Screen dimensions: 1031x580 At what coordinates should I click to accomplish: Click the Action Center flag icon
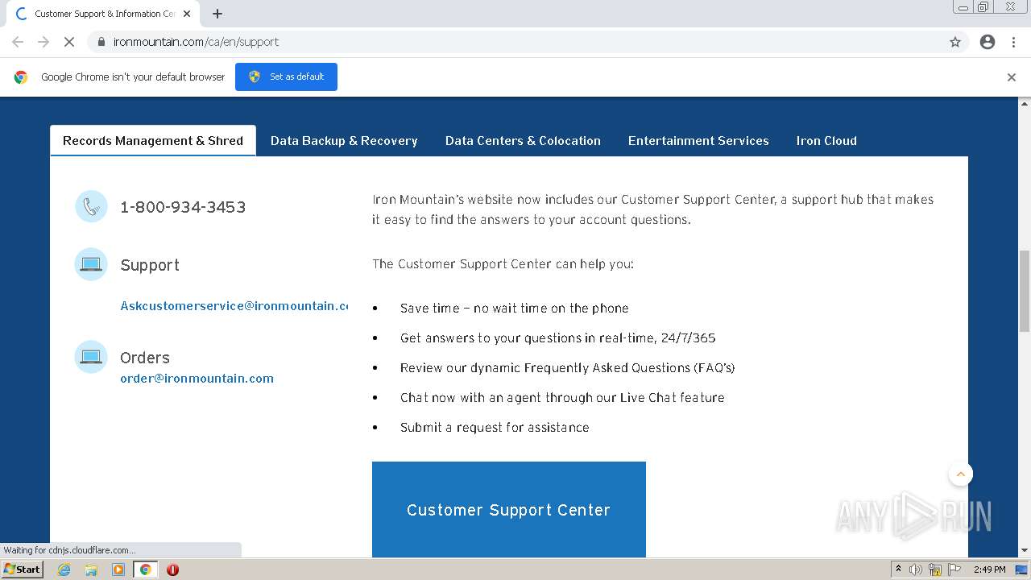(954, 570)
